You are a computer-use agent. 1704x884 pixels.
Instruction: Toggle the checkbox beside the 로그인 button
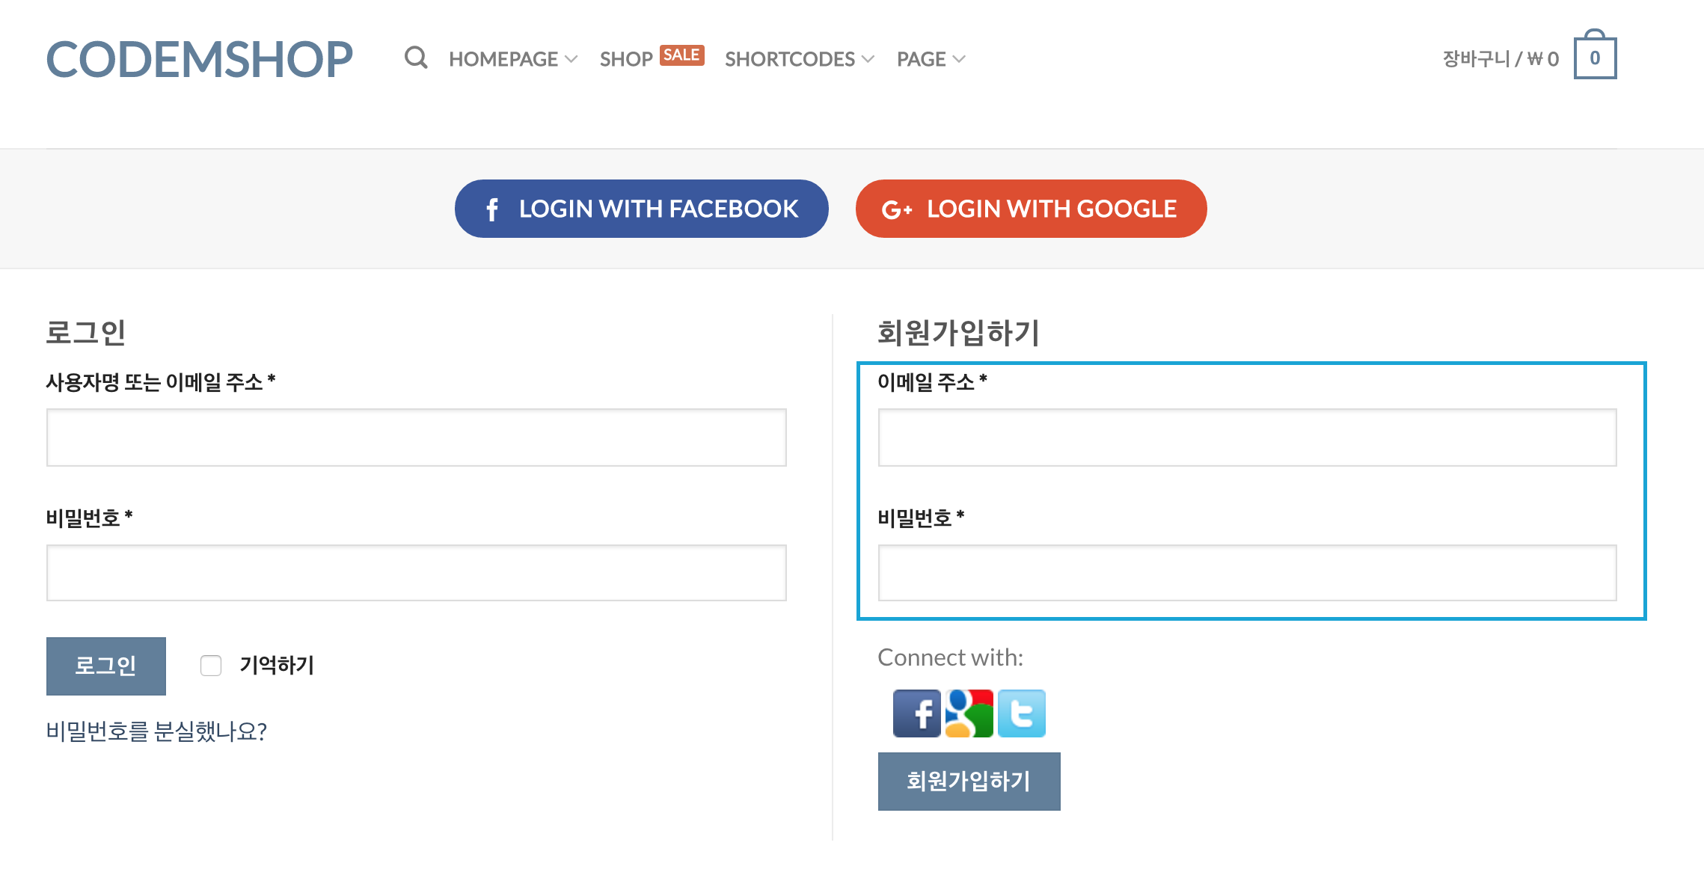pos(210,666)
